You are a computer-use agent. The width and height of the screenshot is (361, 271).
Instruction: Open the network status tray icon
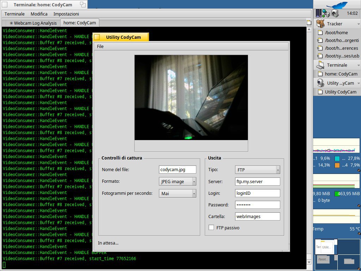[x=326, y=13]
